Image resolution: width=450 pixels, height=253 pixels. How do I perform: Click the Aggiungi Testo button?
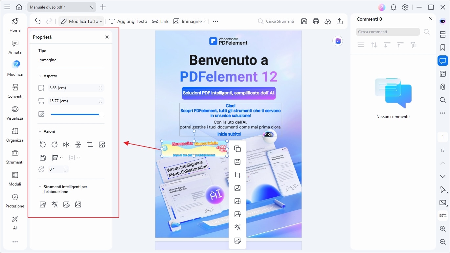click(x=128, y=21)
